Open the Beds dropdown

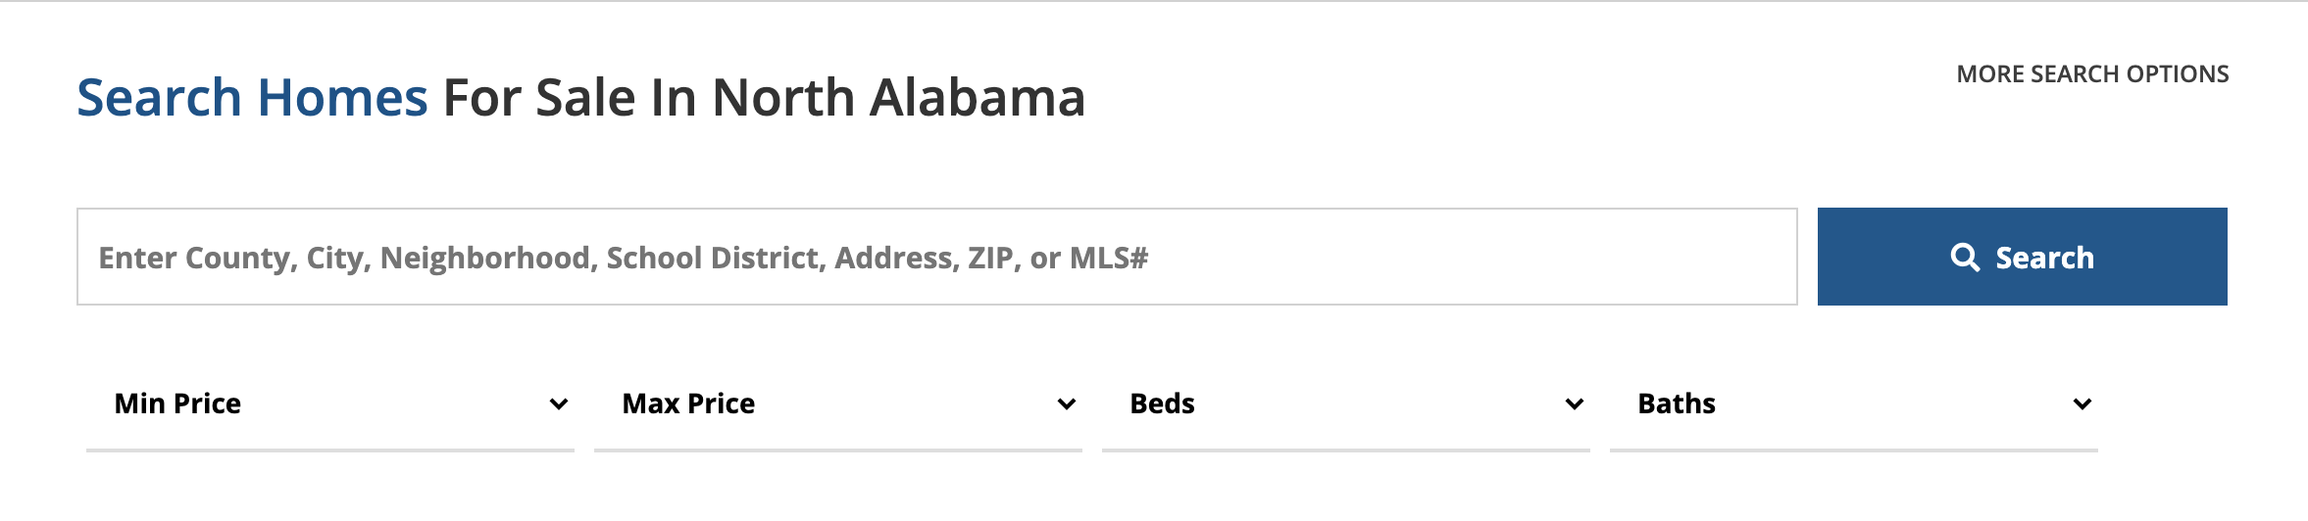click(1345, 404)
